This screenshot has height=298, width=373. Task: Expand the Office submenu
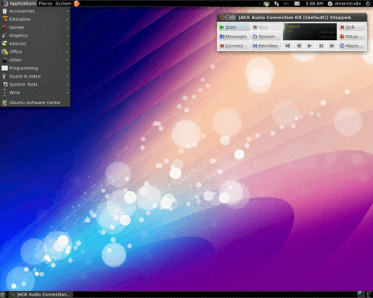point(35,52)
